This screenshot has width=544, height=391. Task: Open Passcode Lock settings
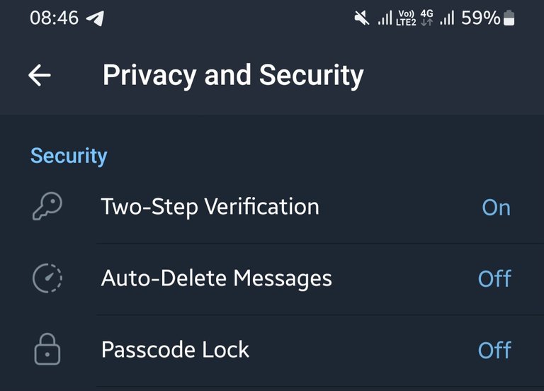pos(272,351)
